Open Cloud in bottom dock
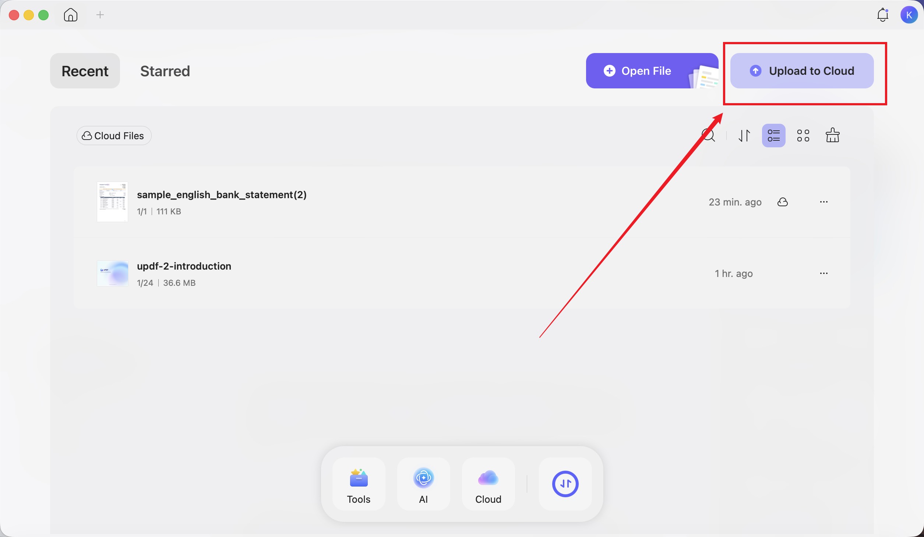 (488, 484)
